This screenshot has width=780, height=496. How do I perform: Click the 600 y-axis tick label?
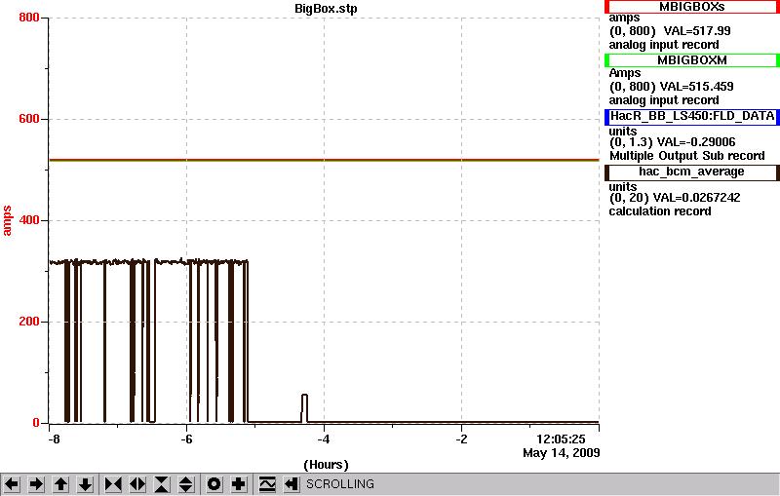(x=29, y=119)
